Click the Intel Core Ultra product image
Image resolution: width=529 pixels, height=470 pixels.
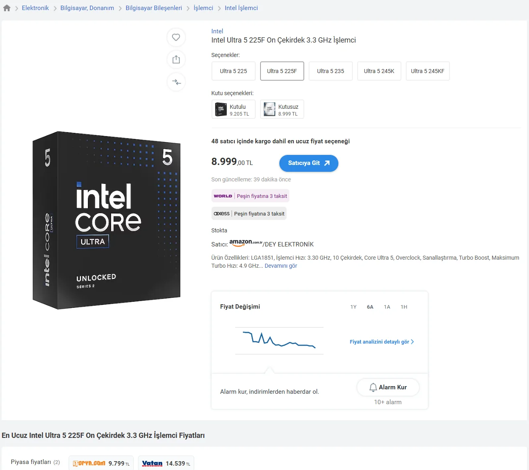pos(106,220)
